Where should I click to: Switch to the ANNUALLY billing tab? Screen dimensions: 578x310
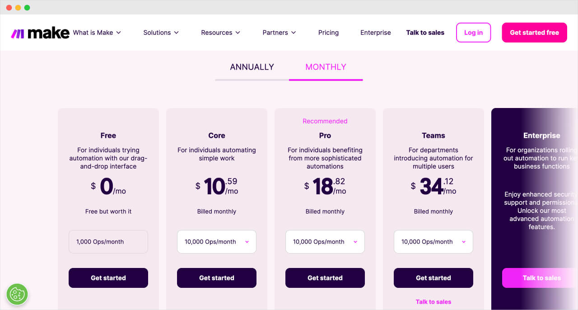click(x=252, y=66)
